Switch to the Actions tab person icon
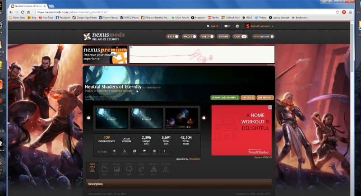This screenshot has height=196, width=361. [x=166, y=169]
